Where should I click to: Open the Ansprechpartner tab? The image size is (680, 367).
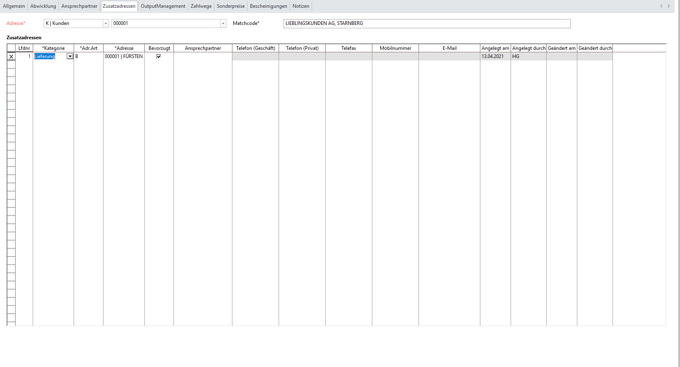(79, 6)
